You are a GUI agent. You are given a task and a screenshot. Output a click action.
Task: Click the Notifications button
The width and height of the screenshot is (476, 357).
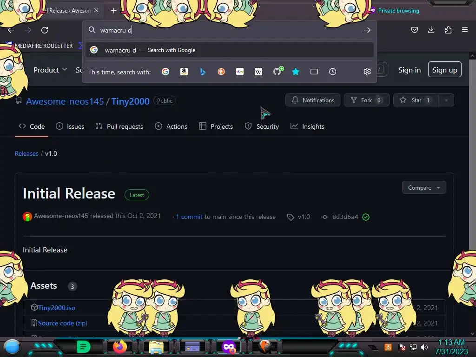pyautogui.click(x=313, y=100)
